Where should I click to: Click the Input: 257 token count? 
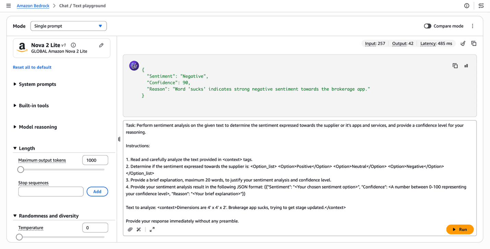tap(375, 44)
